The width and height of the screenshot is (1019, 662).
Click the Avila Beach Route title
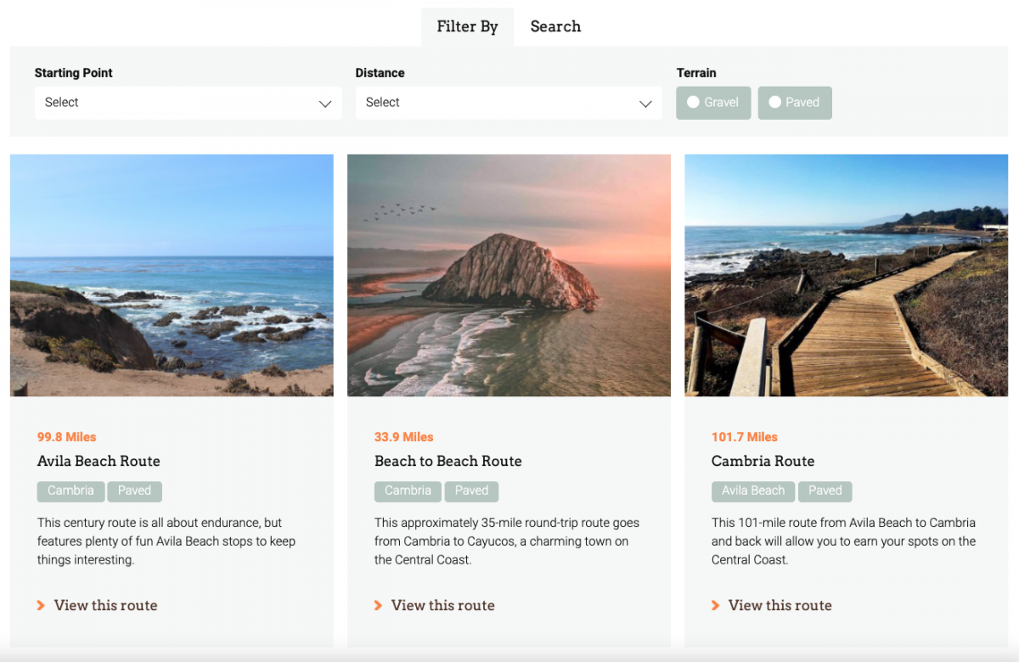[99, 461]
